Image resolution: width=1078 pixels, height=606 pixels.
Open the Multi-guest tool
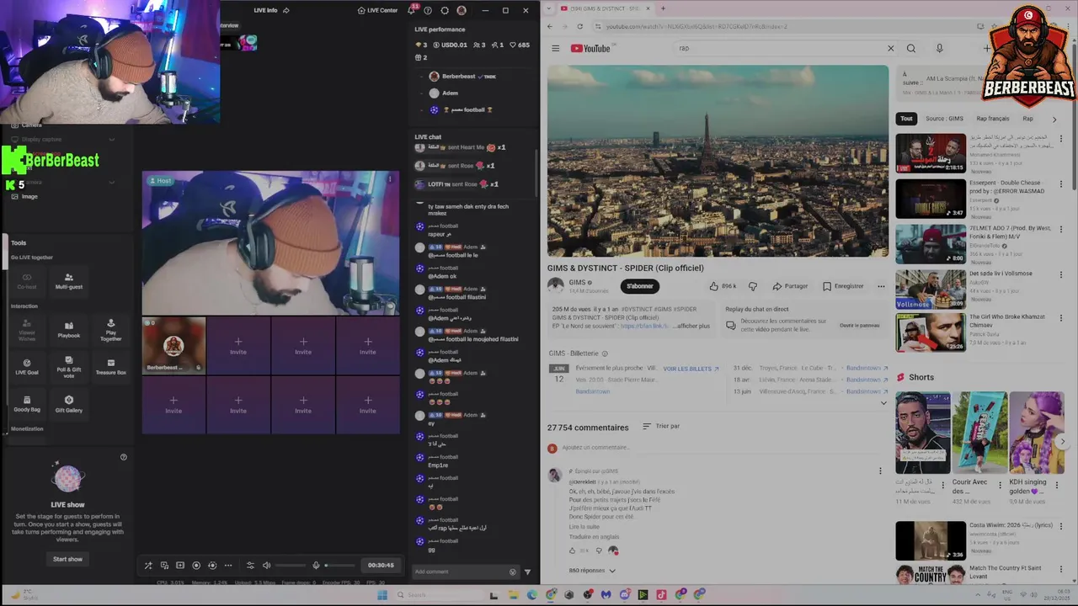pyautogui.click(x=69, y=281)
